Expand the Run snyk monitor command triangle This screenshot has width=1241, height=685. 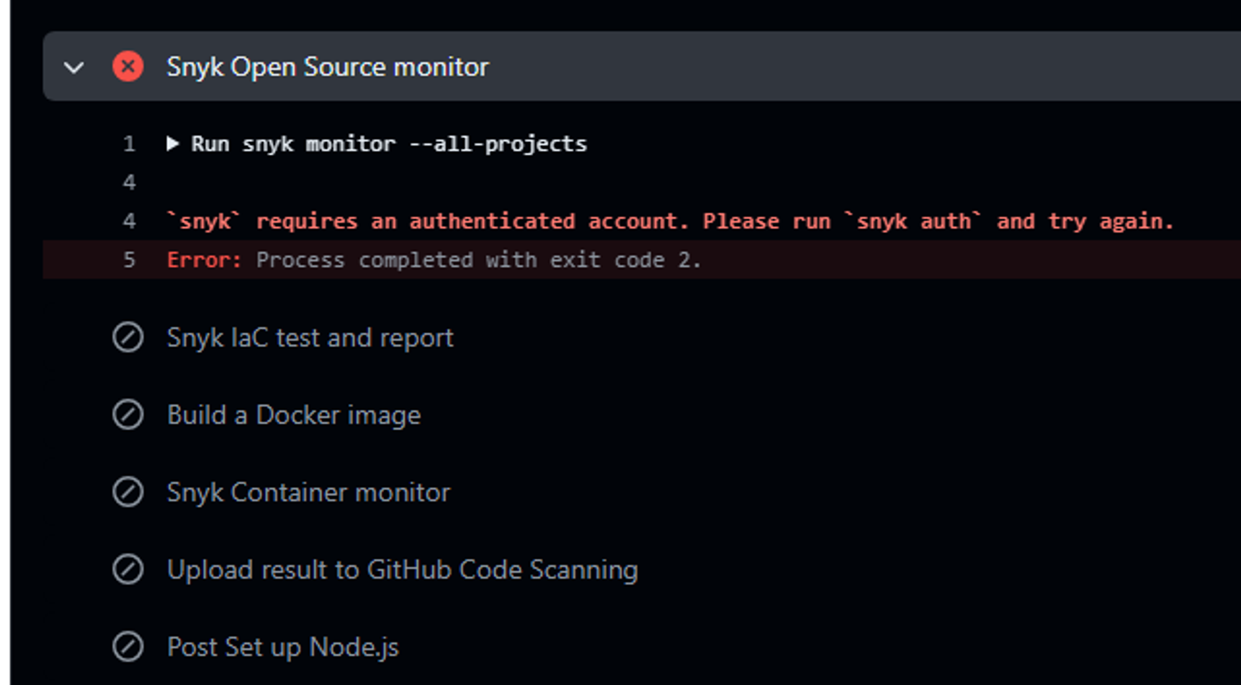pyautogui.click(x=172, y=144)
